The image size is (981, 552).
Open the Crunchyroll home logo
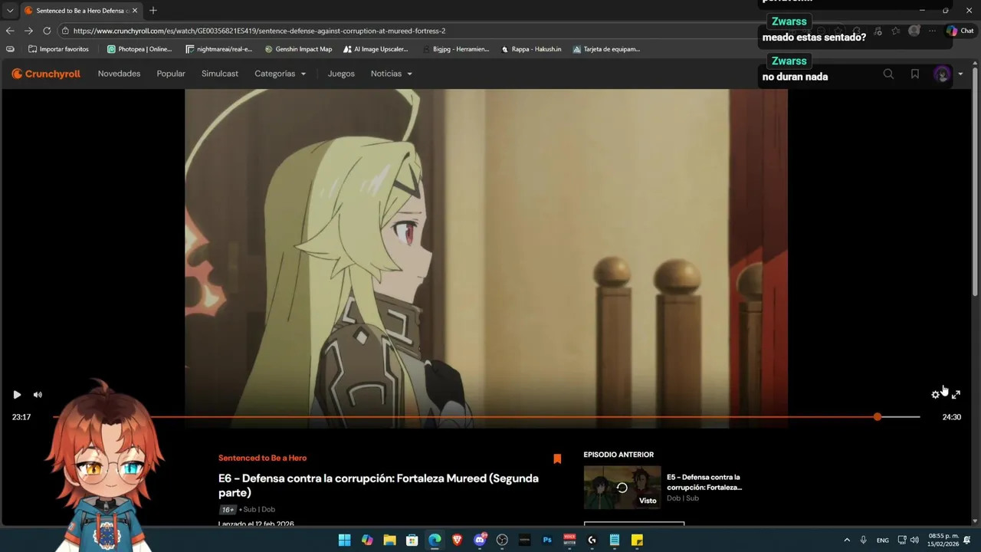click(x=46, y=74)
